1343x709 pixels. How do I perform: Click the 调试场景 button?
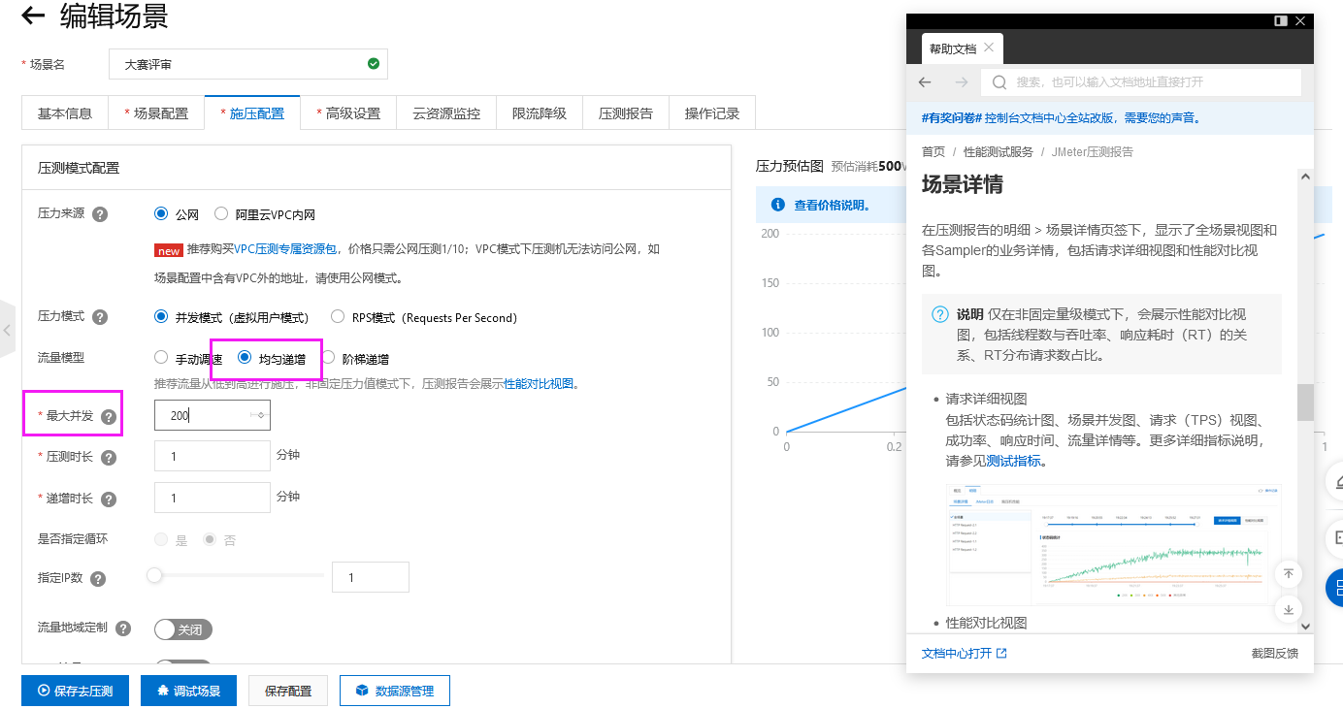188,691
